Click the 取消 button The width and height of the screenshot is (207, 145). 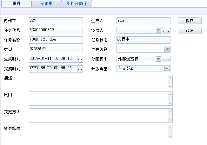pos(190,30)
